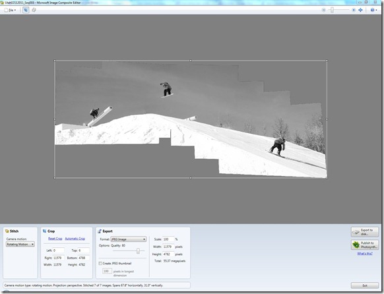
Task: Click the Bottom crop value field
Action: point(84,258)
